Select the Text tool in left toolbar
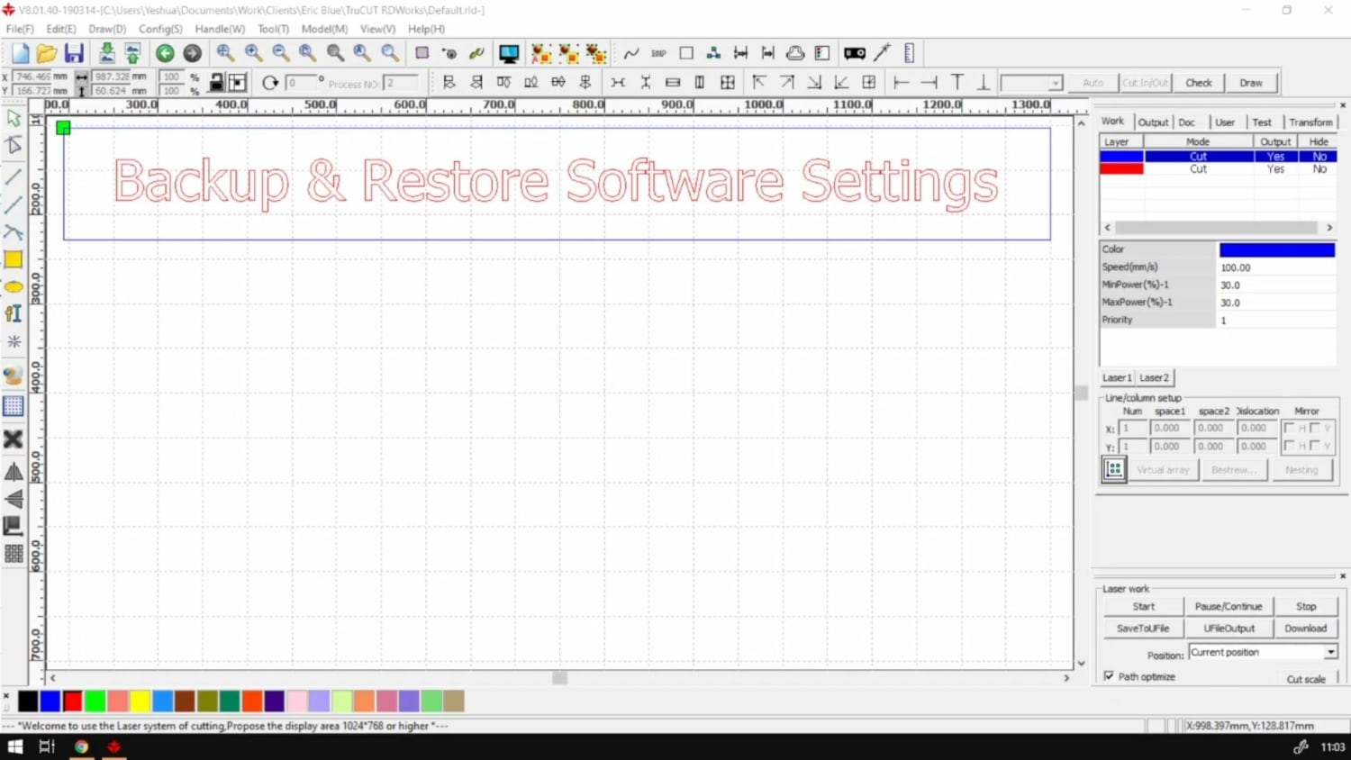The height and width of the screenshot is (760, 1351). (x=14, y=313)
